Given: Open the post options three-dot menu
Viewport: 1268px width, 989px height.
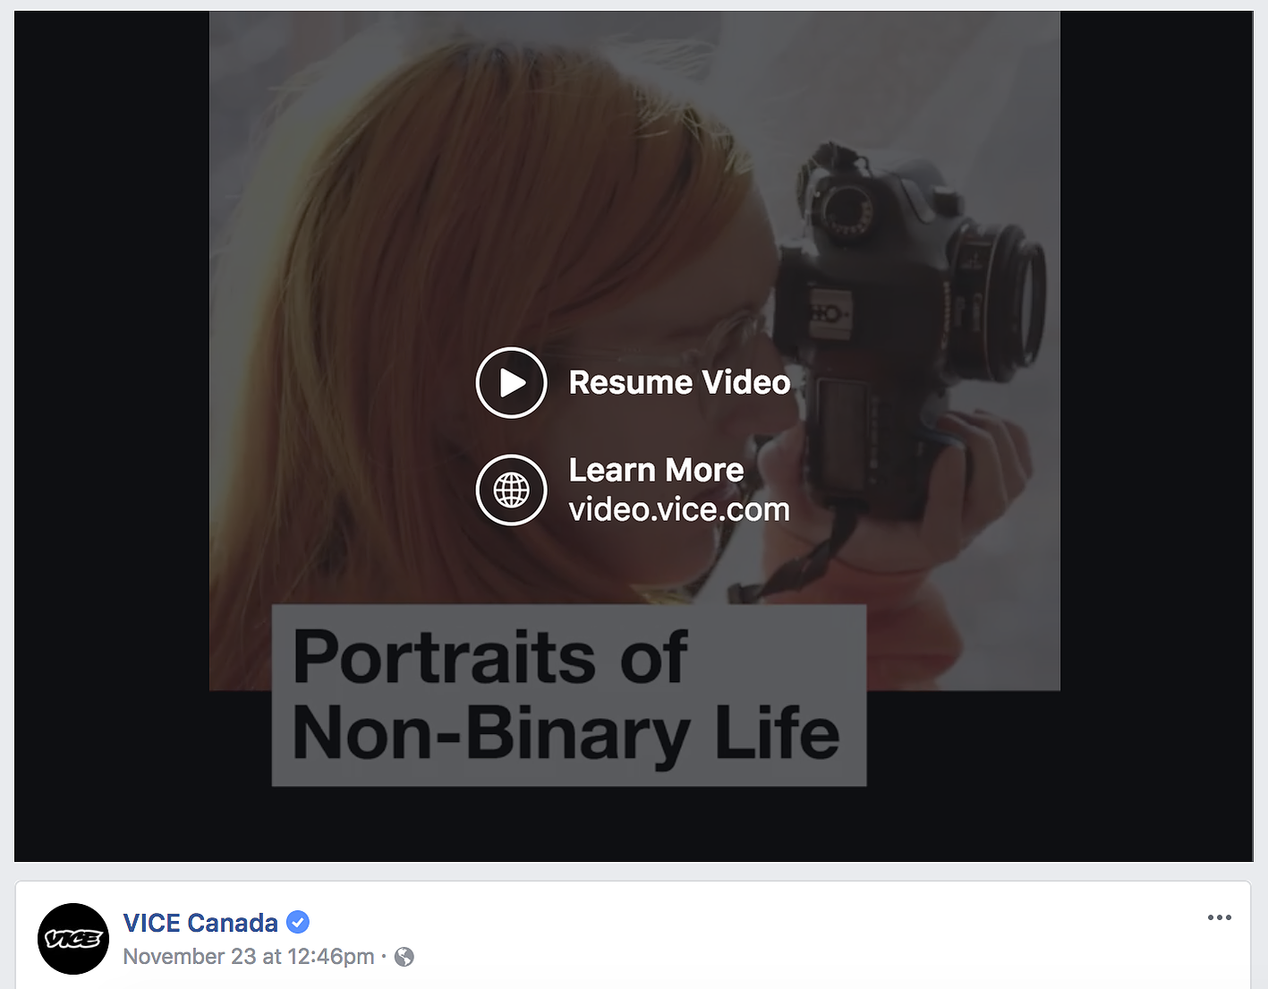Looking at the screenshot, I should 1219,917.
